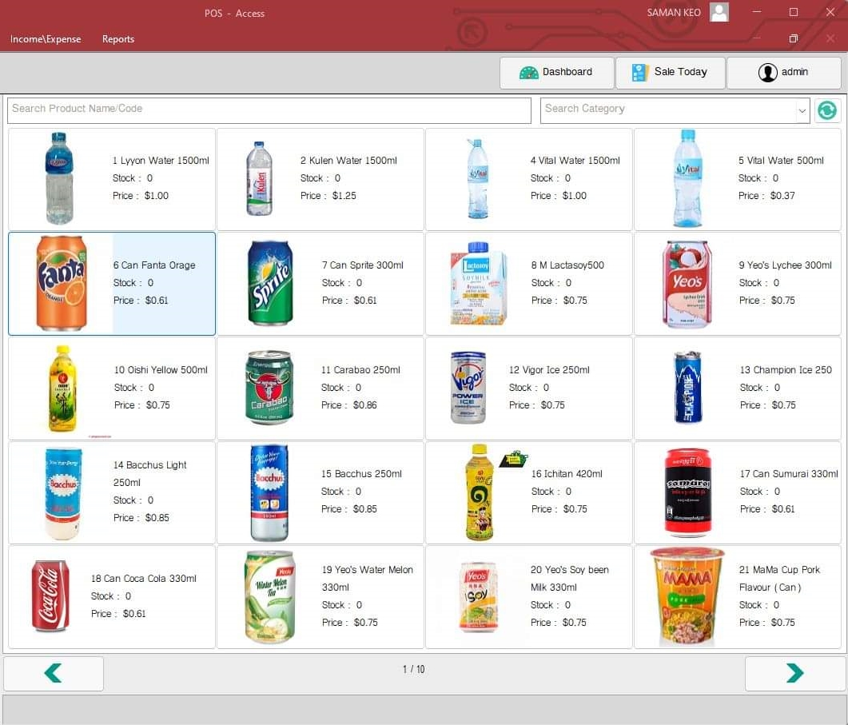Restore down the inner child window
This screenshot has width=848, height=725.
tap(794, 38)
